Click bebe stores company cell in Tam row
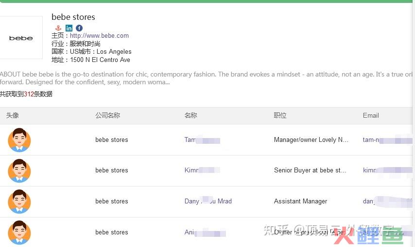Screen dimensions: 415x247 [112, 140]
